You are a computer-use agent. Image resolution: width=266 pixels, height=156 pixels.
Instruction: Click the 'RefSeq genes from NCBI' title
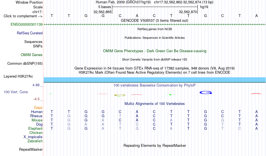(x=155, y=29)
